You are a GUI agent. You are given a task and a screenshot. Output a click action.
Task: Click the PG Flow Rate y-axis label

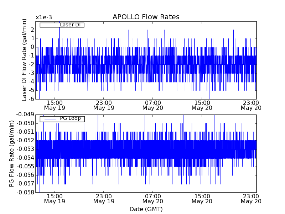(x=12, y=153)
